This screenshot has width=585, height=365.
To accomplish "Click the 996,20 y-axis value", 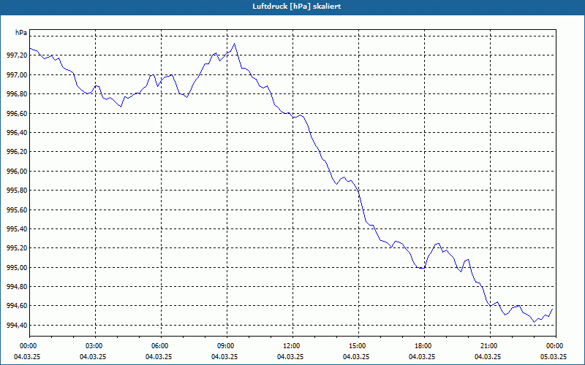I will tap(17, 152).
